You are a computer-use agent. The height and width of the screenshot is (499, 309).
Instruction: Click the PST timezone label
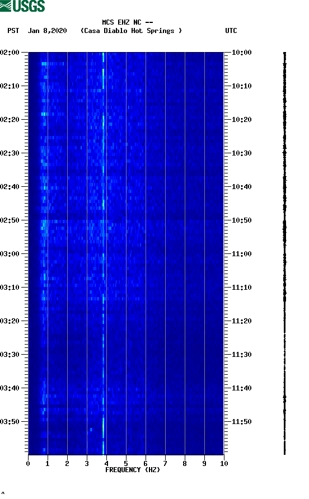click(x=13, y=31)
